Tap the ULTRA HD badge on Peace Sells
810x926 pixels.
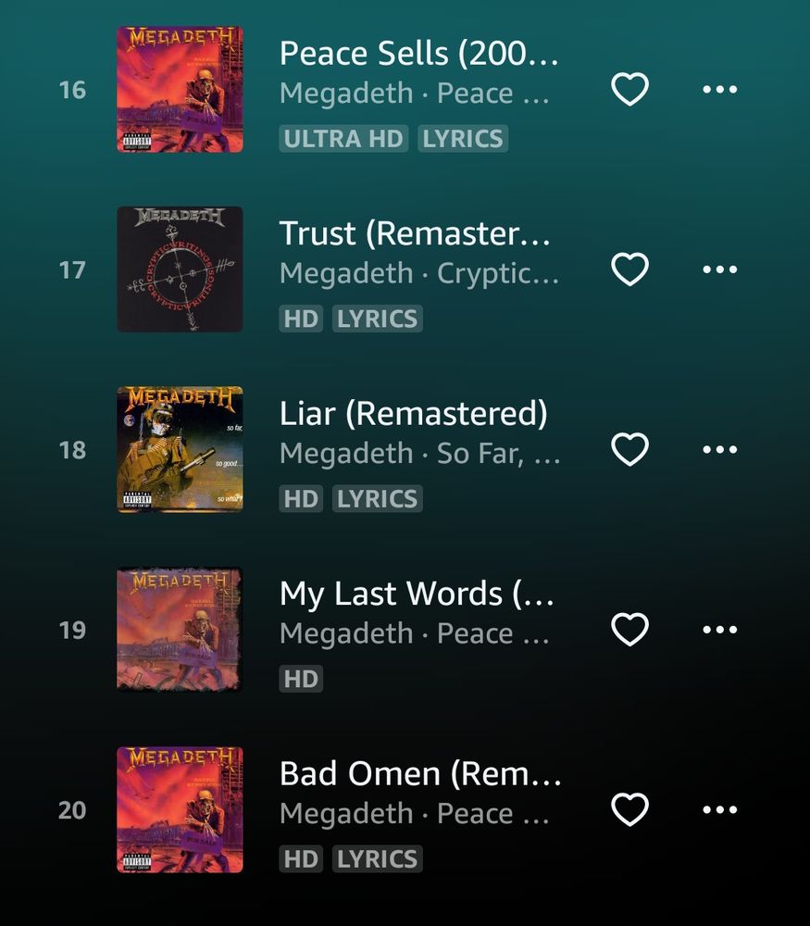pyautogui.click(x=343, y=139)
